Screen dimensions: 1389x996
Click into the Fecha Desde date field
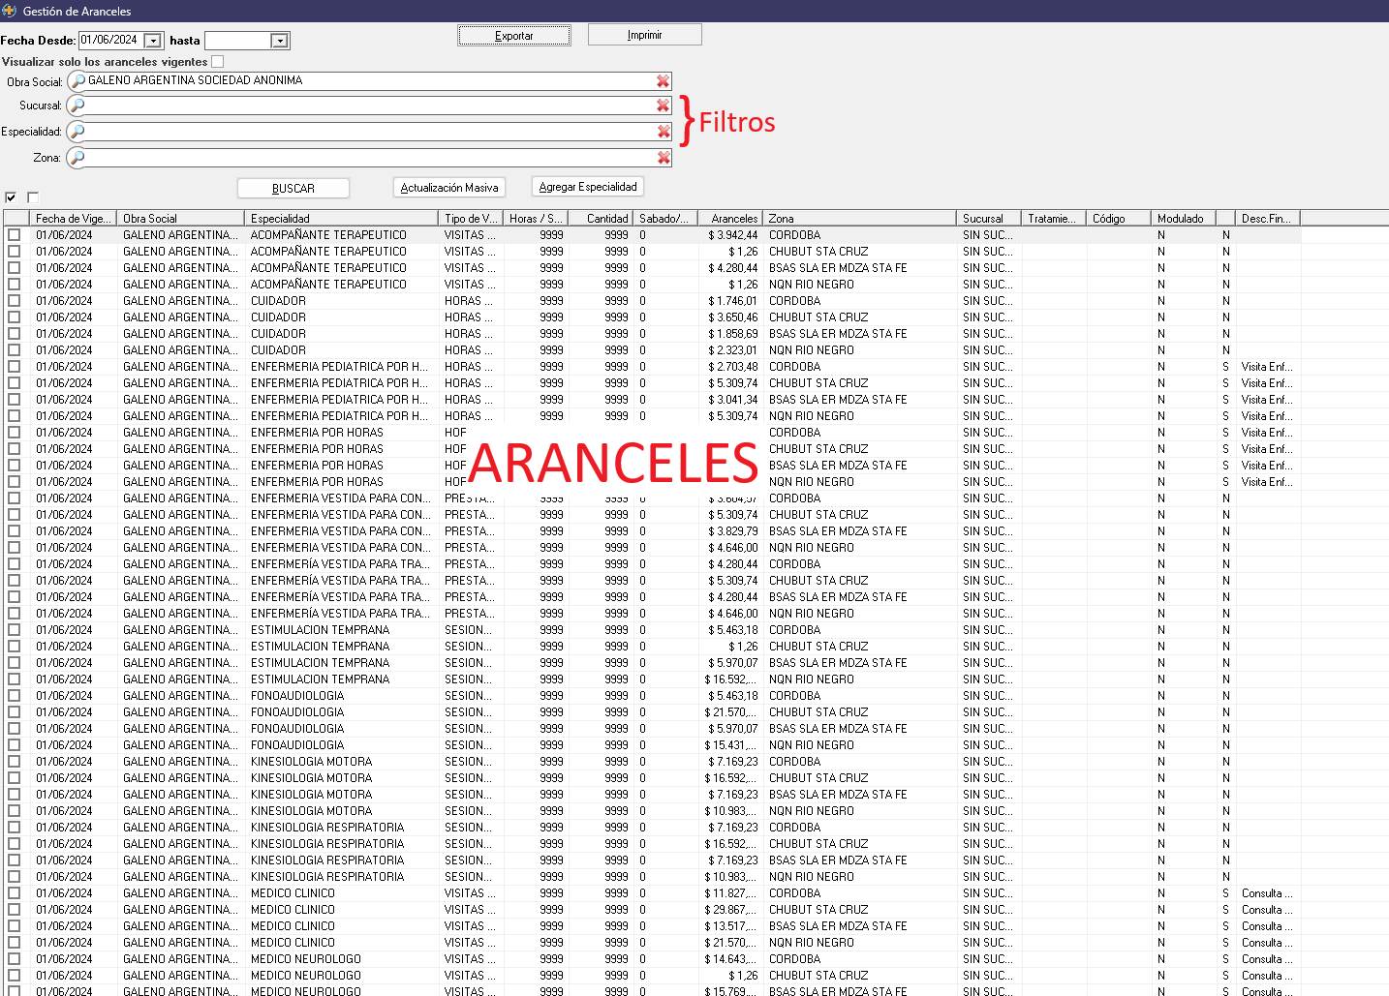pos(110,41)
